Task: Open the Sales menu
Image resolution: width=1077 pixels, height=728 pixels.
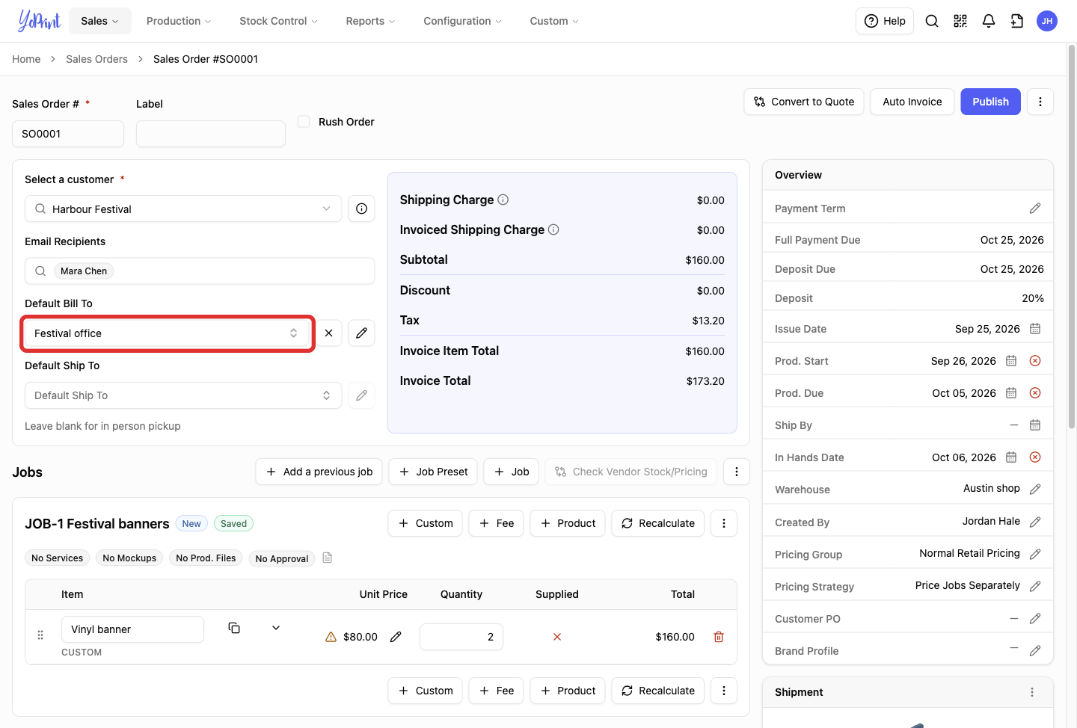Action: point(100,21)
